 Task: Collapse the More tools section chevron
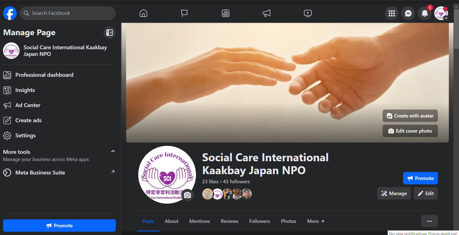113,151
